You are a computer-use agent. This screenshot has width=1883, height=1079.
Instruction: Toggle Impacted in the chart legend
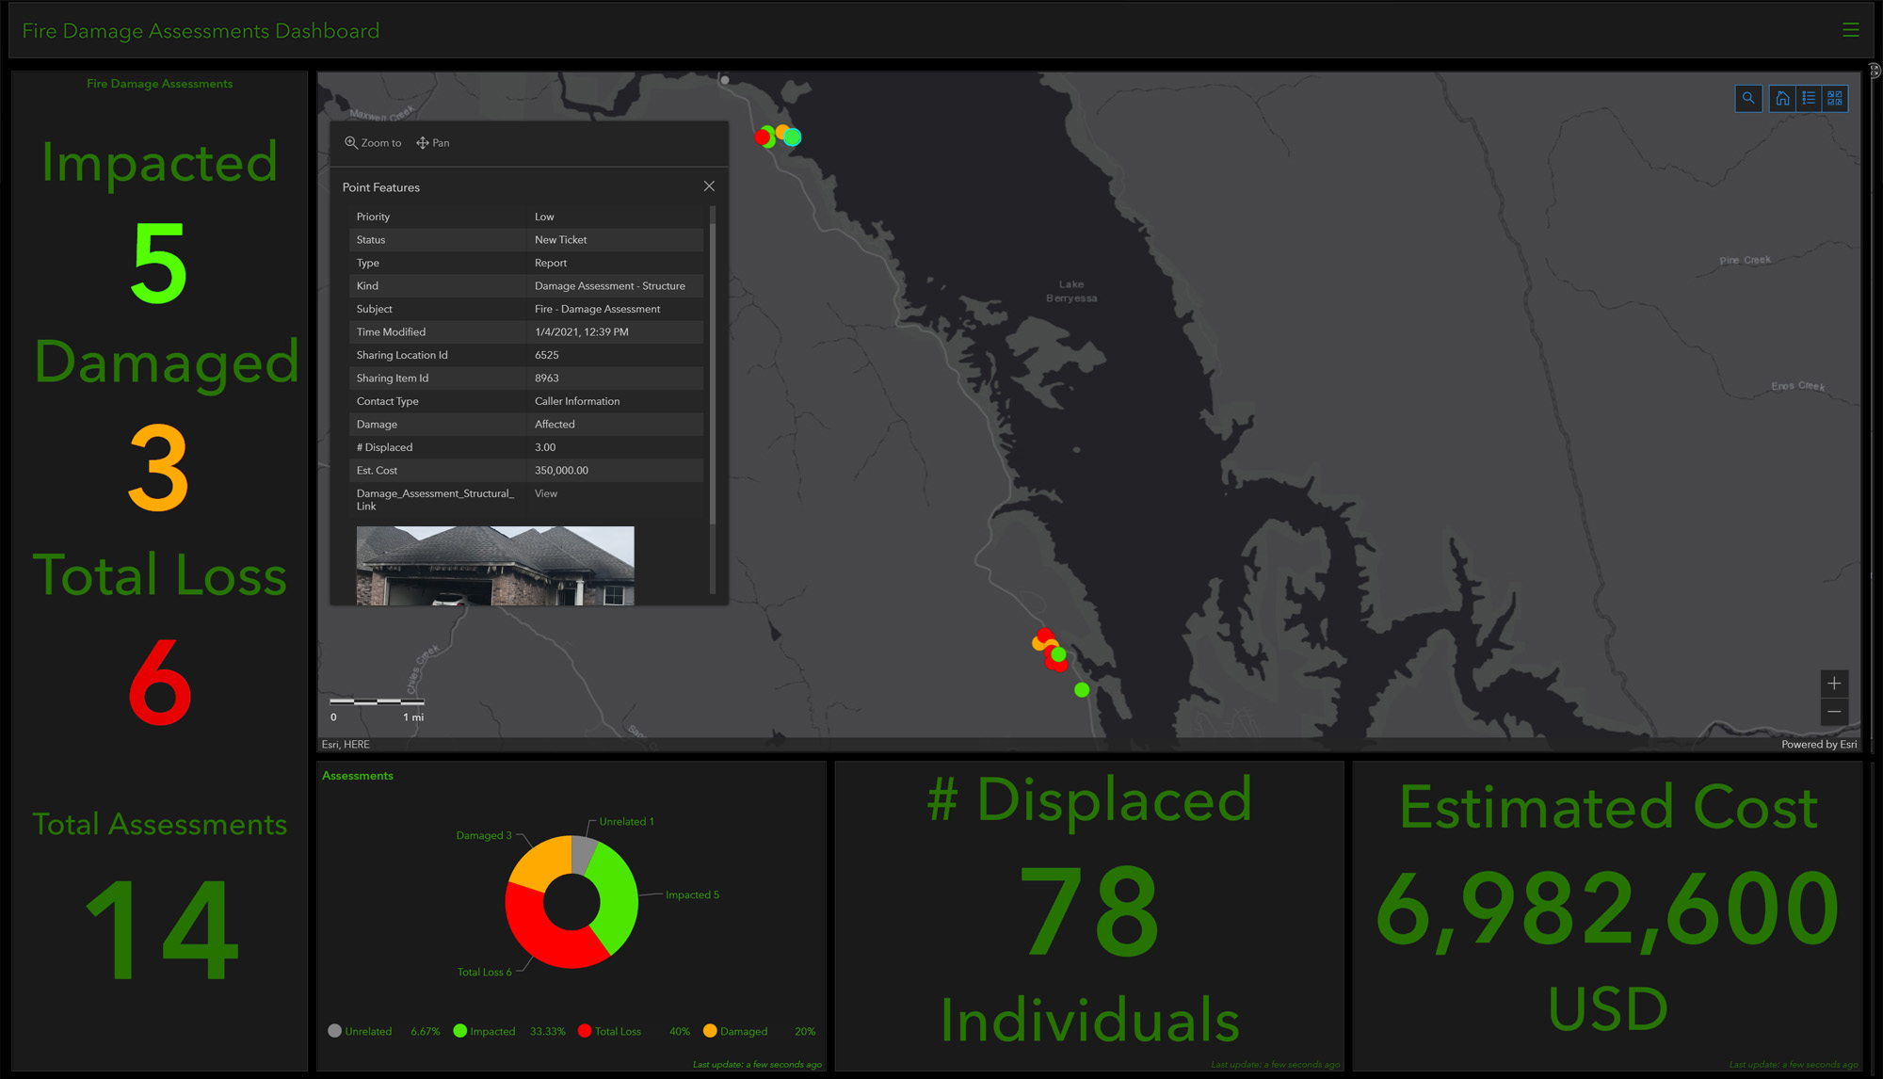point(492,1032)
